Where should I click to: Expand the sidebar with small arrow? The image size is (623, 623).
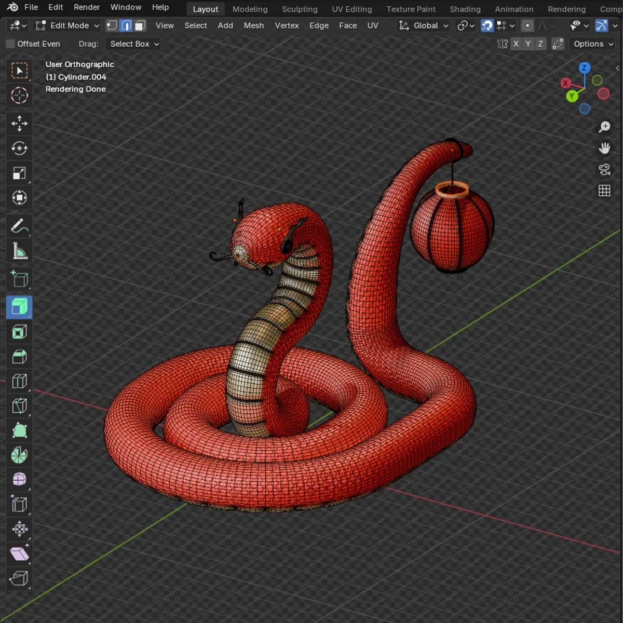pos(617,68)
